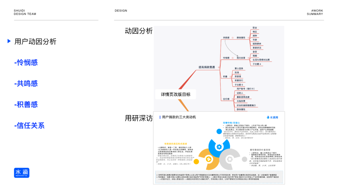Click the grey aperture icon in the diagram
337x189 pixels.
click(x=230, y=159)
